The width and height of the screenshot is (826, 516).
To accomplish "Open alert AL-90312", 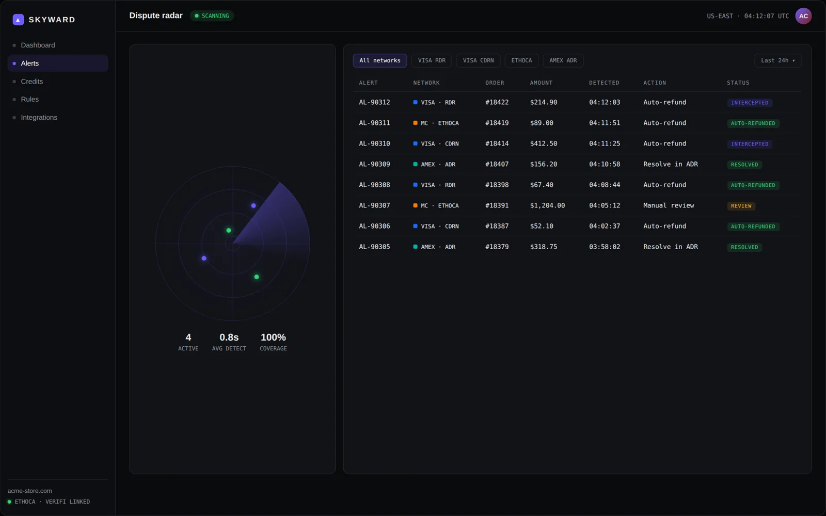I will 577,102.
